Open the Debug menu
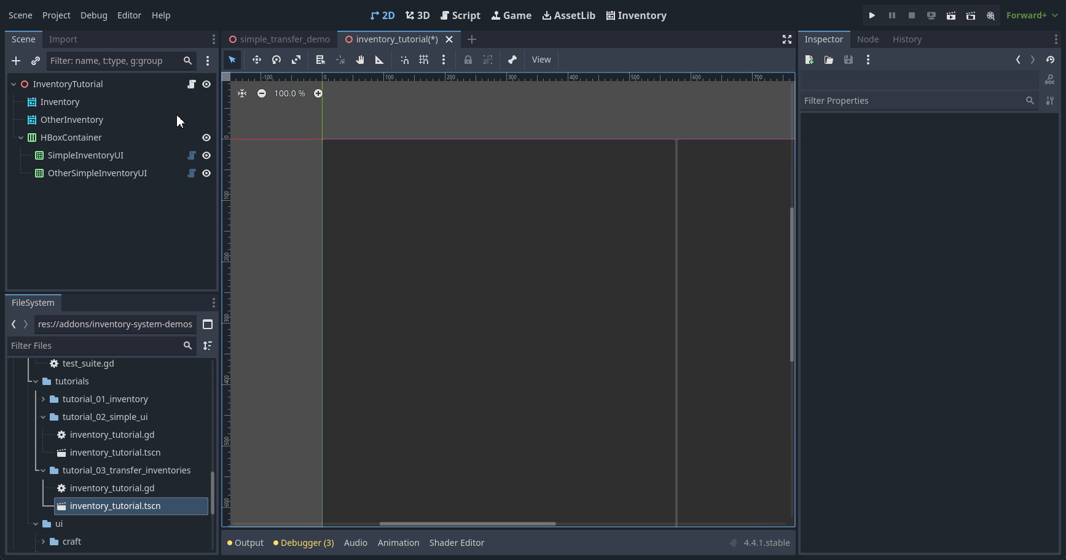This screenshot has height=560, width=1066. point(94,15)
